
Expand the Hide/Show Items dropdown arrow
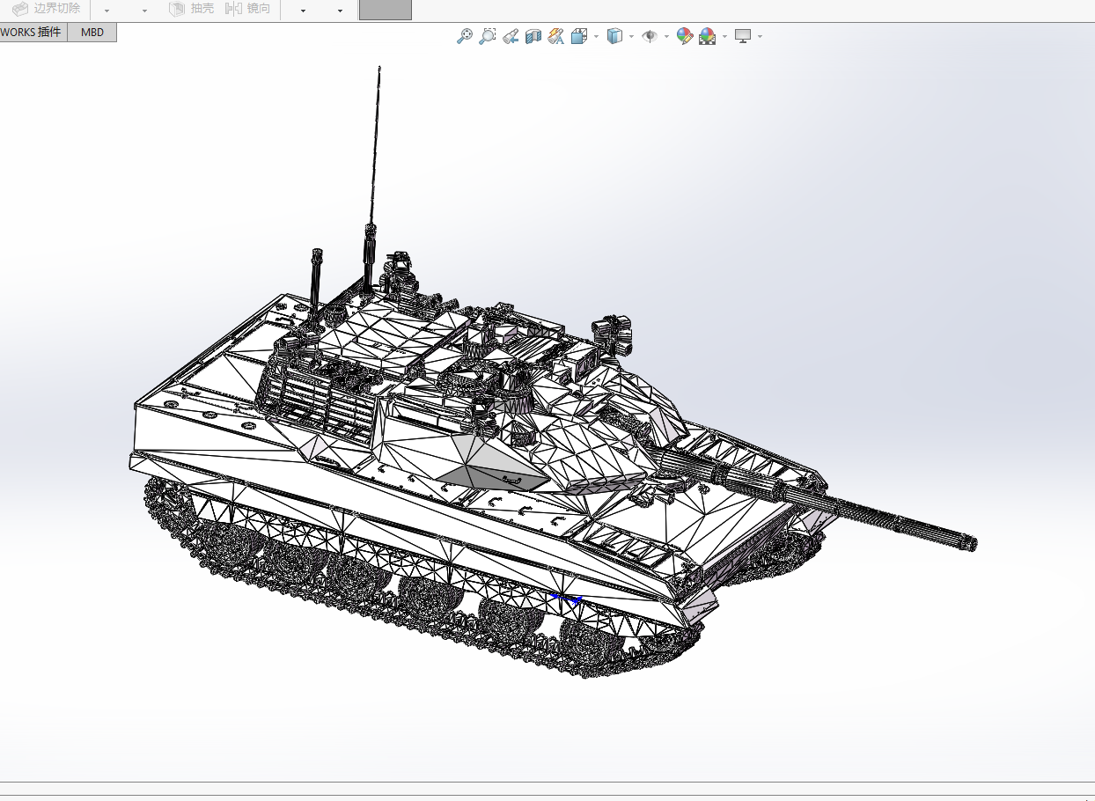(x=667, y=37)
